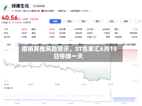Click the 深圳交易所 flag icon
This screenshot has width=142, height=106.
tap(42, 11)
